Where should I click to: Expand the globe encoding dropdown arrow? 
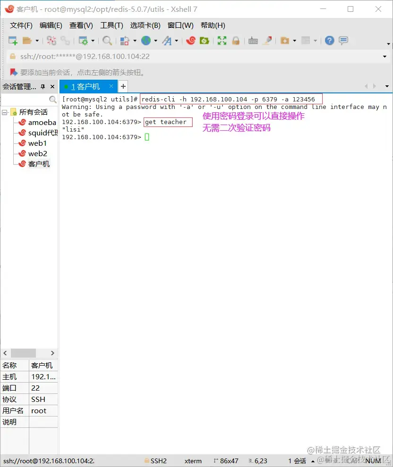156,41
